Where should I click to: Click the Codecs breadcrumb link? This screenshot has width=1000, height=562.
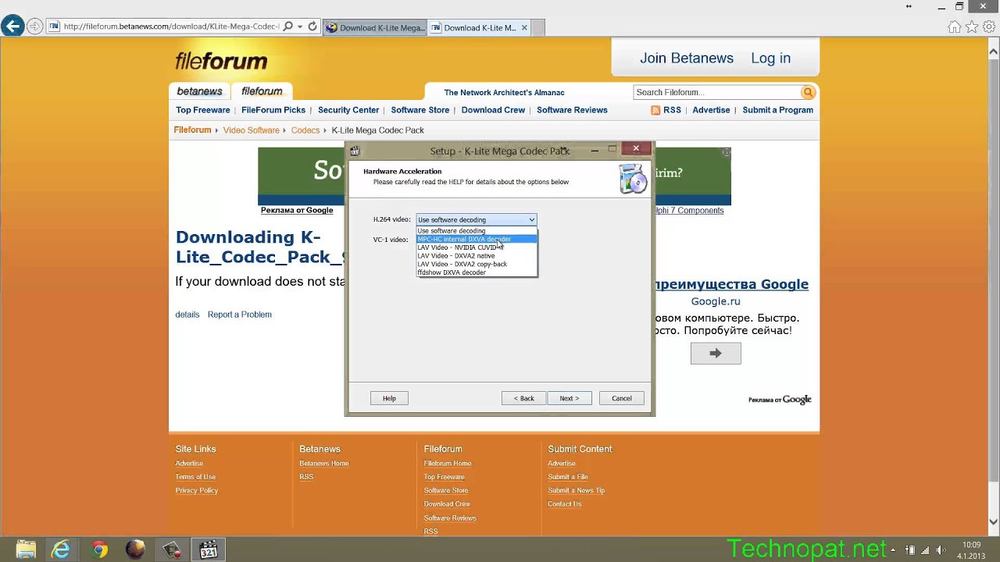[305, 130]
